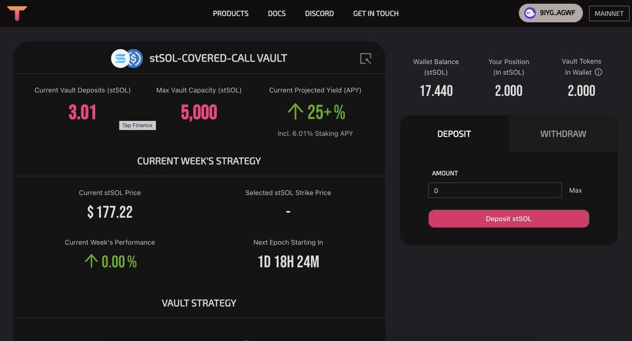Click the Solana logo inside the vault icon

[121, 58]
